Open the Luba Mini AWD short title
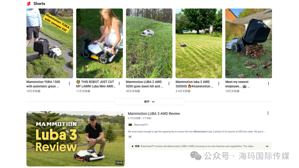This screenshot has width=299, height=168. coord(96,84)
